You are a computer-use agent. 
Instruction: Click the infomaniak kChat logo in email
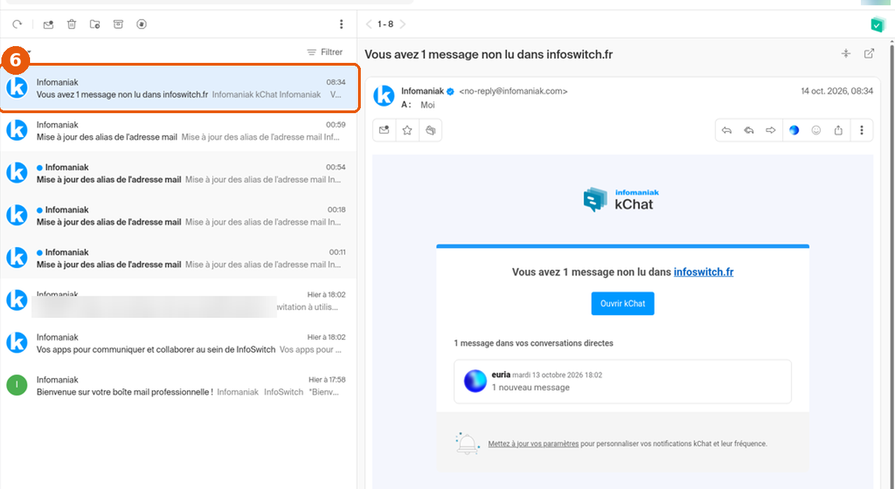[x=621, y=200]
